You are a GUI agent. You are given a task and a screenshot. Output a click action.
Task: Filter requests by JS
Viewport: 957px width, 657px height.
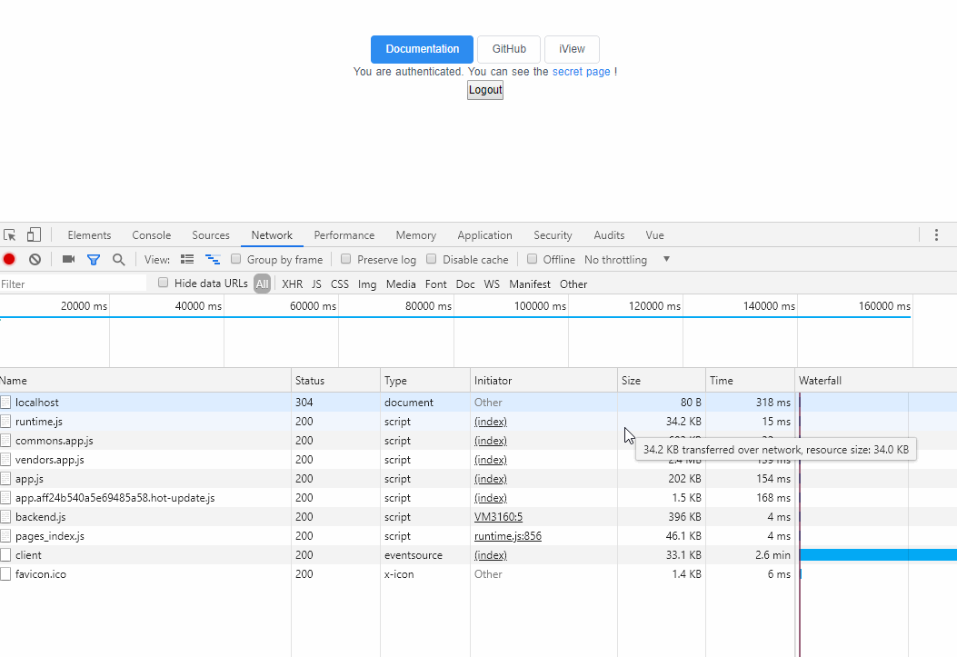click(x=316, y=284)
